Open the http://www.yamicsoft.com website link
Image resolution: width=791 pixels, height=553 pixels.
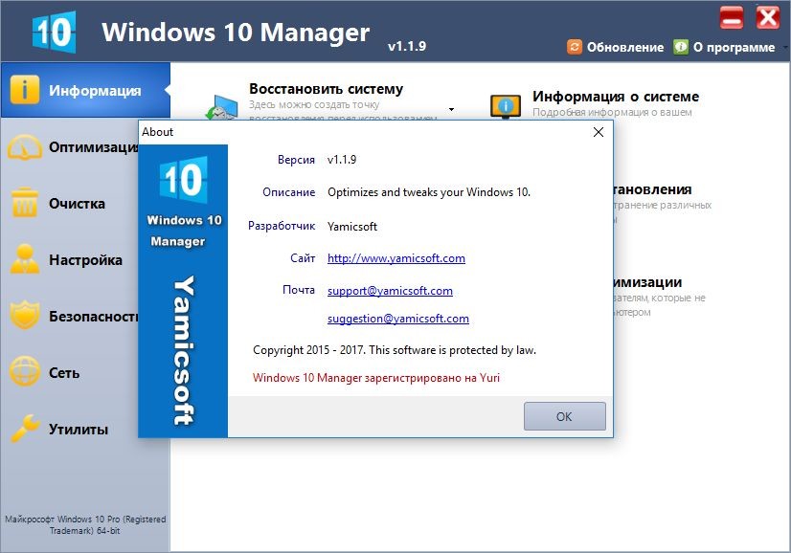click(x=395, y=258)
